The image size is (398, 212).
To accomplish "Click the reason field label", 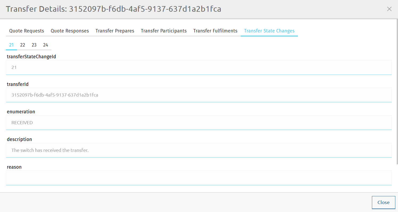I will click(14, 167).
